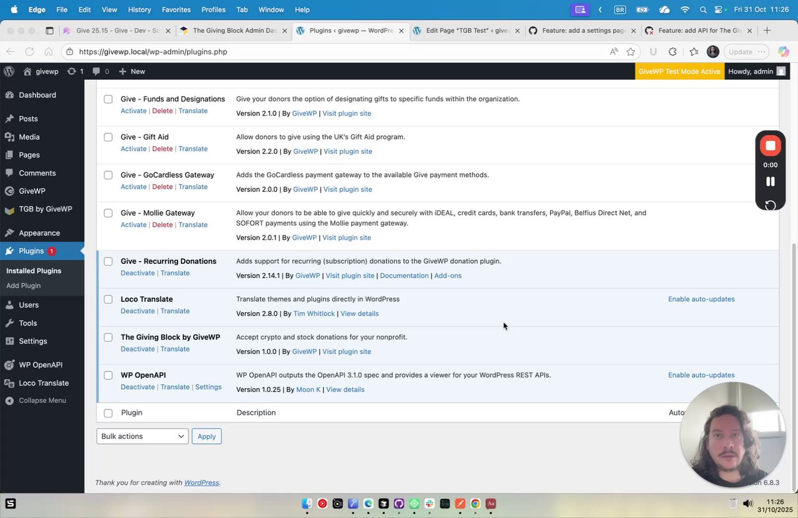Open Spotlight search in the menu bar
This screenshot has width=798, height=518.
[x=703, y=9]
